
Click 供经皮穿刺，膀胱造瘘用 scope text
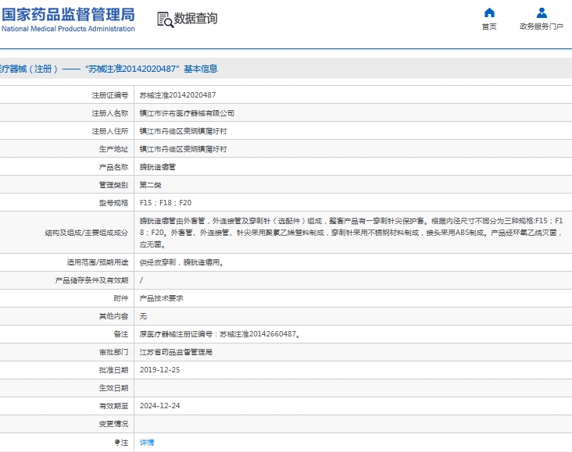181,262
